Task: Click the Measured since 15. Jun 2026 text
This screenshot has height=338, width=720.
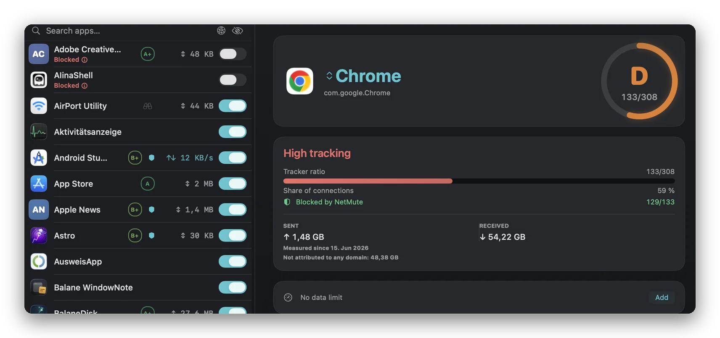Action: 326,248
